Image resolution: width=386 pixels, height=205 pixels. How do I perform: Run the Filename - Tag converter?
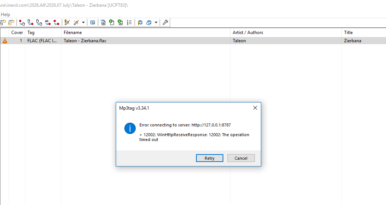pos(30,22)
